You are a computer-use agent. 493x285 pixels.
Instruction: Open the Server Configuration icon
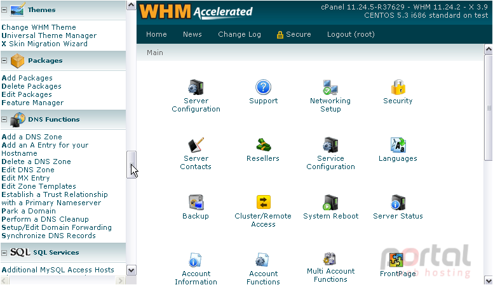196,87
